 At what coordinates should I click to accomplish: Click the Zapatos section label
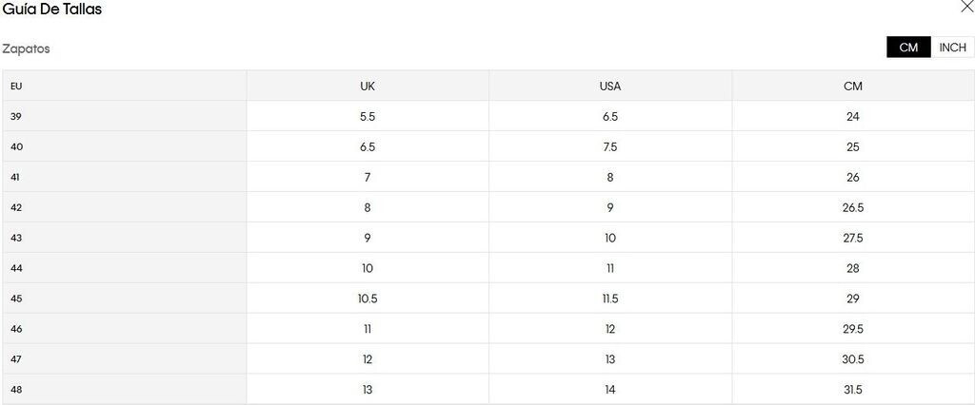(26, 48)
